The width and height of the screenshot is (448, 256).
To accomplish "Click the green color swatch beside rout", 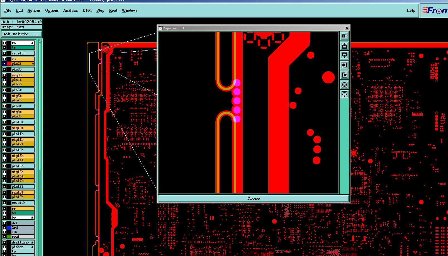I will click(x=9, y=237).
